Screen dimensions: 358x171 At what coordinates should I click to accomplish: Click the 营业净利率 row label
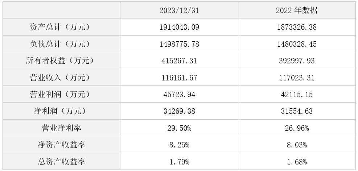pos(61,128)
